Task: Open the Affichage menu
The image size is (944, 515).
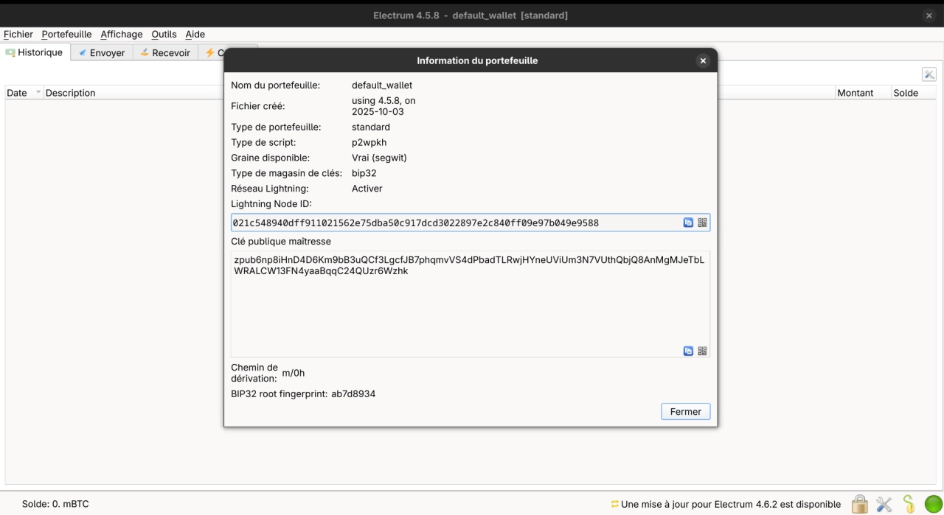Action: (122, 34)
